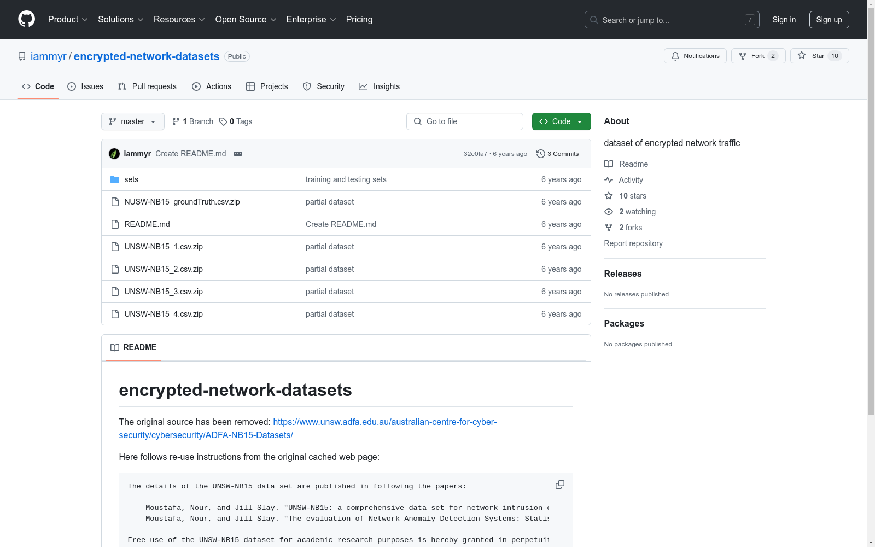
Task: Expand the Open Source menu
Action: coord(246,20)
